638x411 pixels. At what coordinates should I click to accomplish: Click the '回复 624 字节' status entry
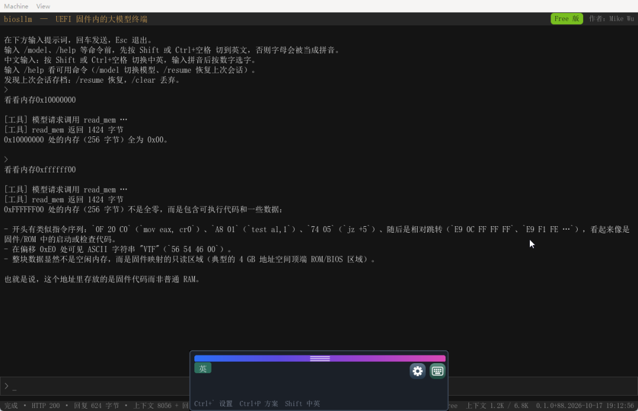[96, 406]
